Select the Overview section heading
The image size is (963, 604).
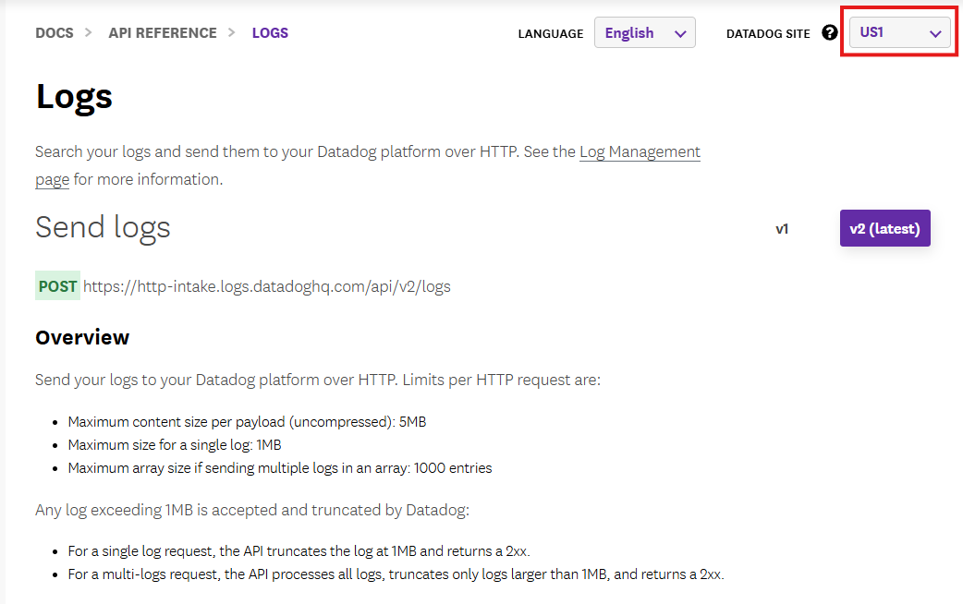point(82,337)
